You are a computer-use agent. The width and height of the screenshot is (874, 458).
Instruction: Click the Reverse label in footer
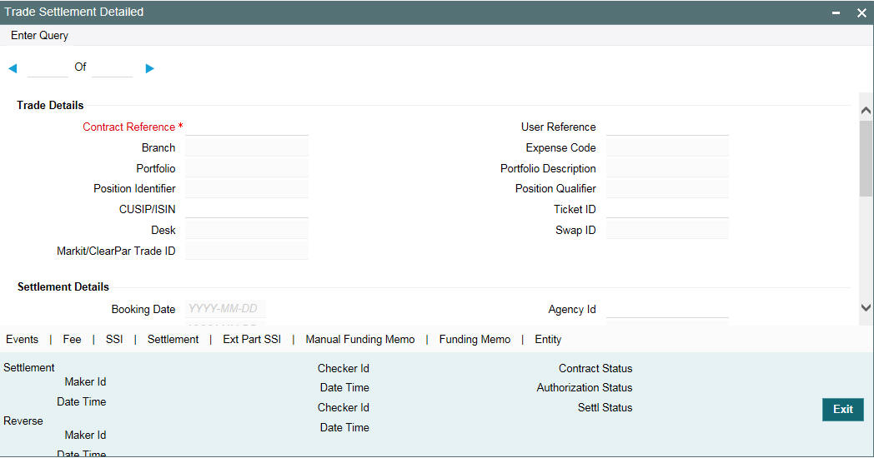tap(23, 421)
